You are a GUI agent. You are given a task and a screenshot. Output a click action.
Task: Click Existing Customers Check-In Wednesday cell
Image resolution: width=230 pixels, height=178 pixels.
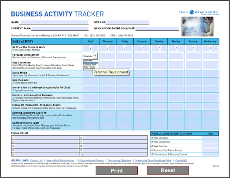tap(210, 115)
